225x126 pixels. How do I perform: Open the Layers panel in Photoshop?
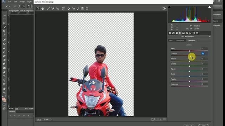pyautogui.click(x=216, y=21)
